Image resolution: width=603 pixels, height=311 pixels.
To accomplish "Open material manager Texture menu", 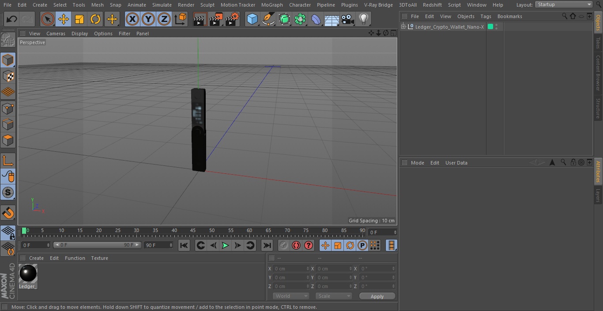I will pyautogui.click(x=99, y=258).
